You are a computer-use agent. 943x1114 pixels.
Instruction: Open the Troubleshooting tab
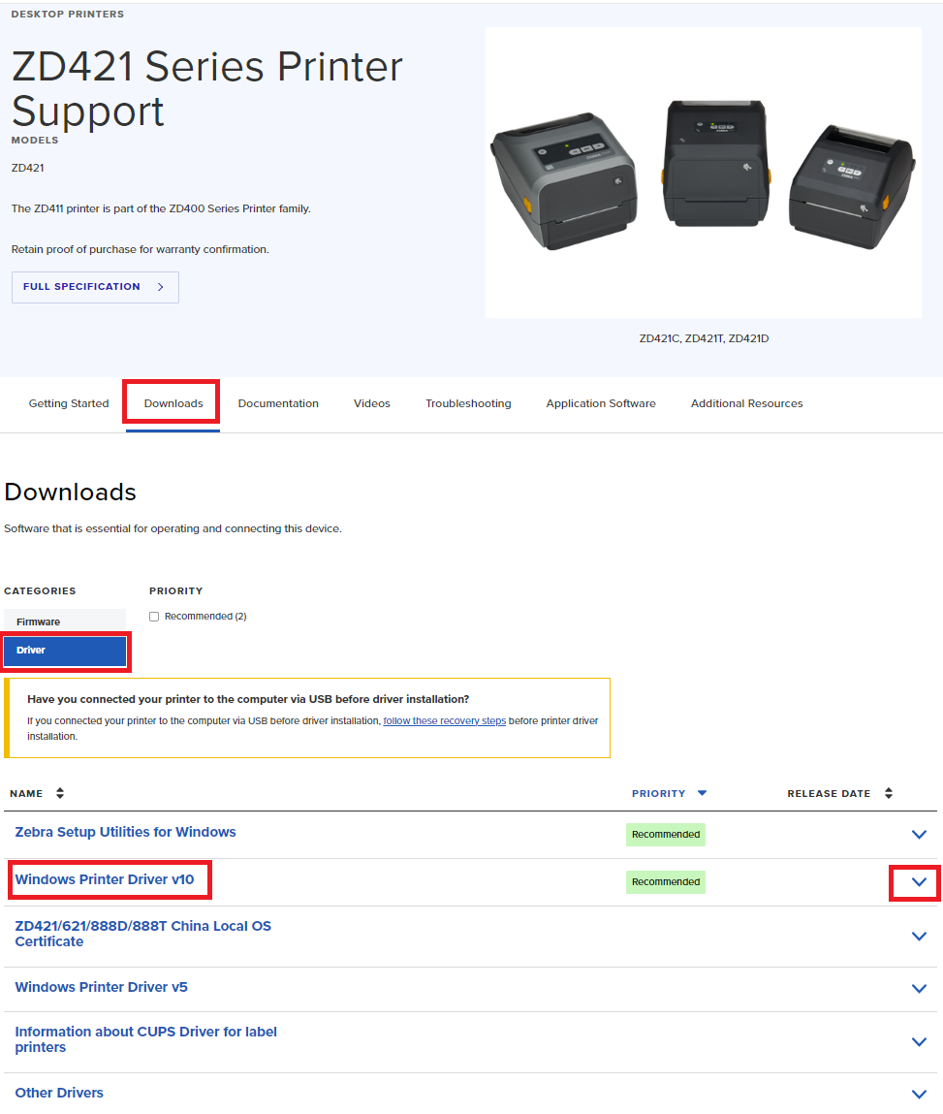[x=468, y=403]
